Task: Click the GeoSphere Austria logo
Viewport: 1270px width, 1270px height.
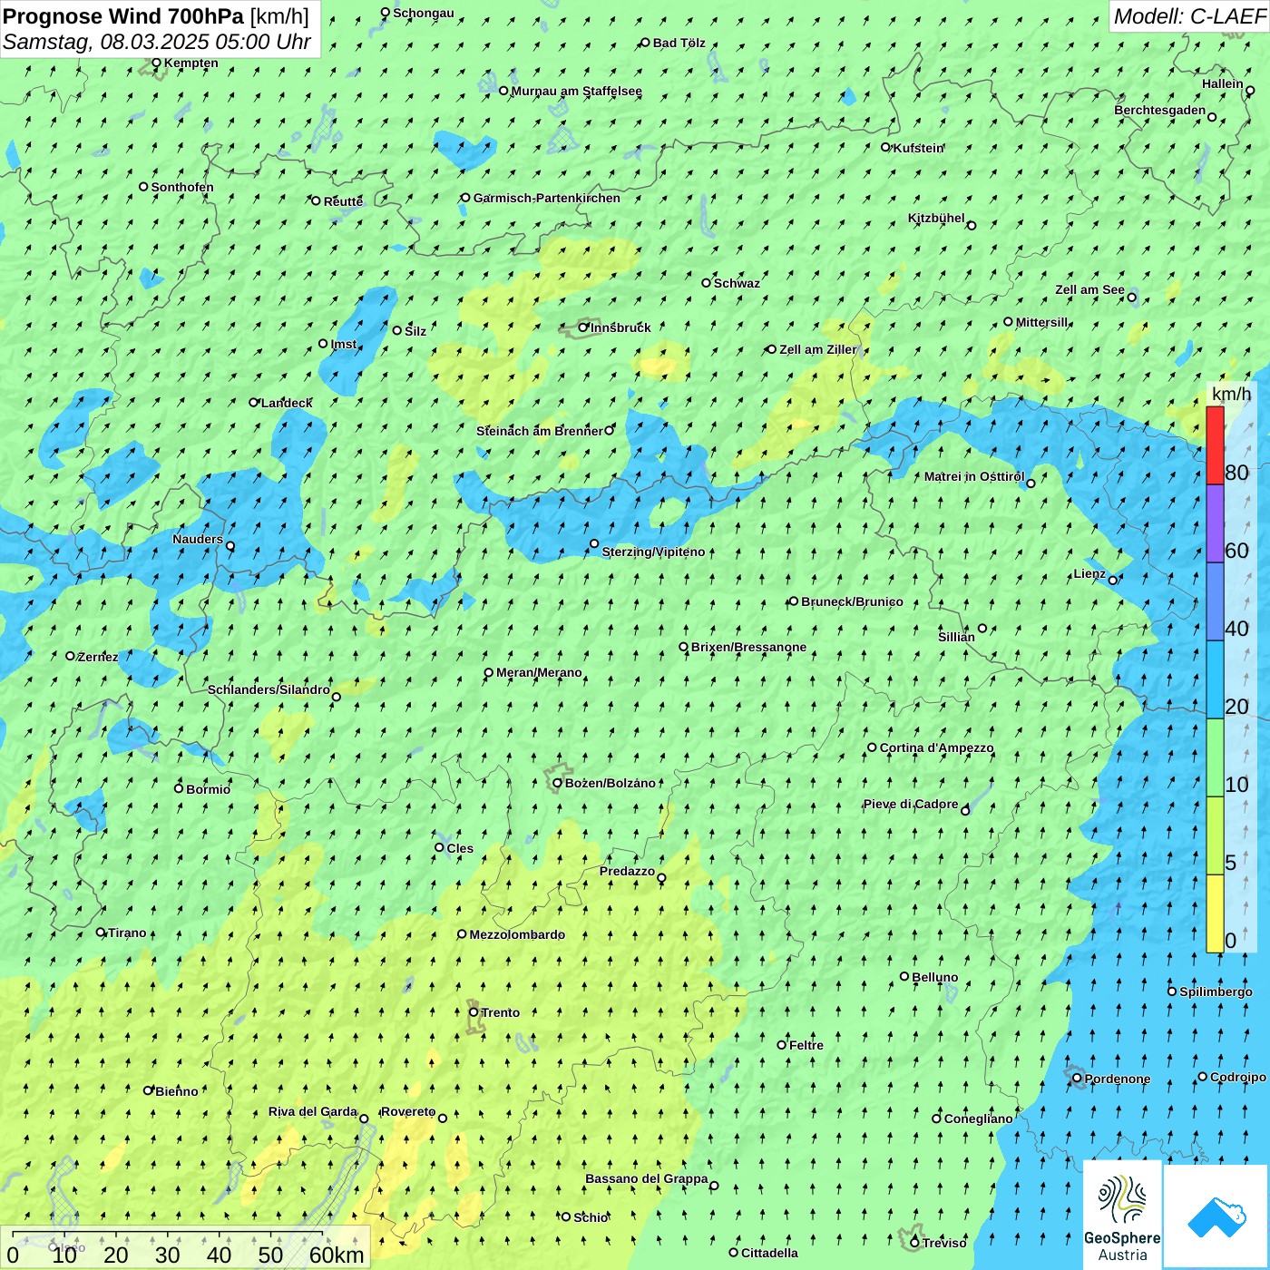Action: 1122,1216
